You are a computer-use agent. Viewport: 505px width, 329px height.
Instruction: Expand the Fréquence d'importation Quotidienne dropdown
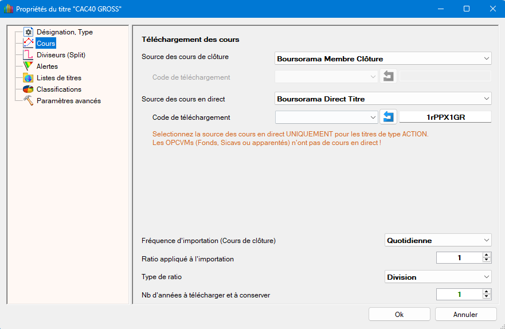point(438,240)
